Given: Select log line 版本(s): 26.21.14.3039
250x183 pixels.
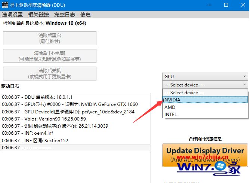Looking at the screenshot, I should pyautogui.click(x=75, y=126).
